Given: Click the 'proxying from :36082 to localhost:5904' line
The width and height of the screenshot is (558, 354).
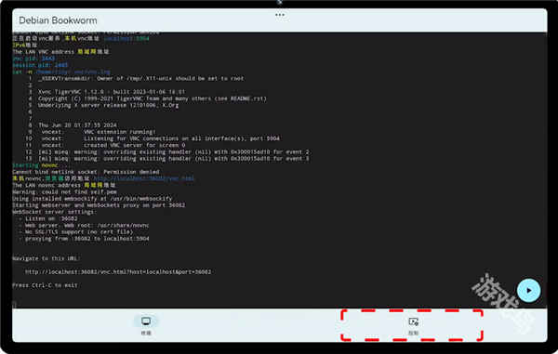Looking at the screenshot, I should 84,239.
